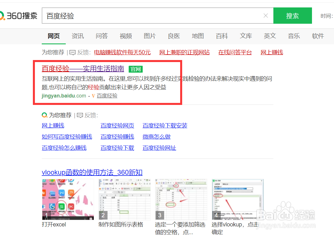
Task: Switch to the 问答 tab
Action: coord(102,36)
